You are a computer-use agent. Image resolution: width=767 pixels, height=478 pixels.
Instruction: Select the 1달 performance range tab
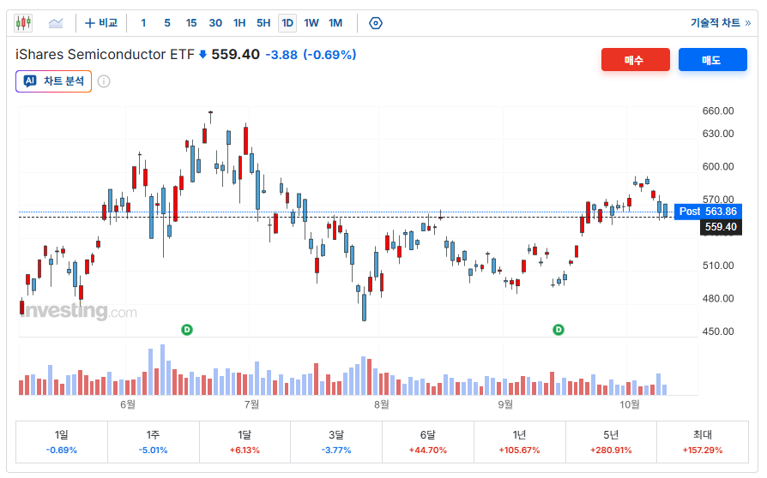click(245, 442)
